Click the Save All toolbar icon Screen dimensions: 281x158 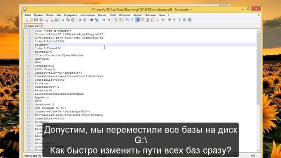[x=41, y=20]
